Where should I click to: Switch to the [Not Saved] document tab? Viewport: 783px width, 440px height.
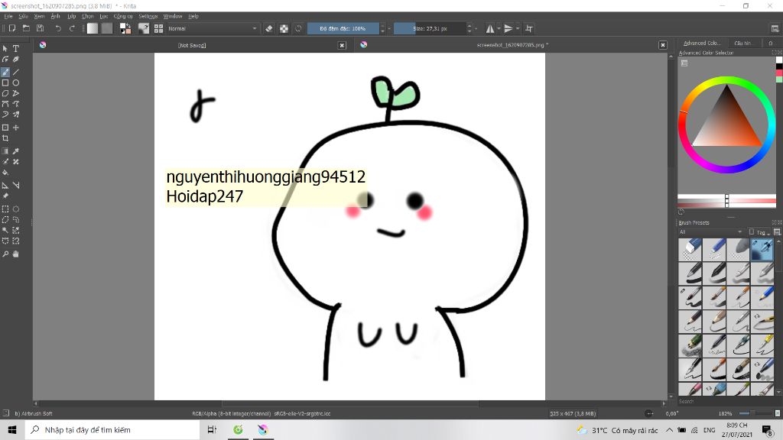pyautogui.click(x=192, y=45)
